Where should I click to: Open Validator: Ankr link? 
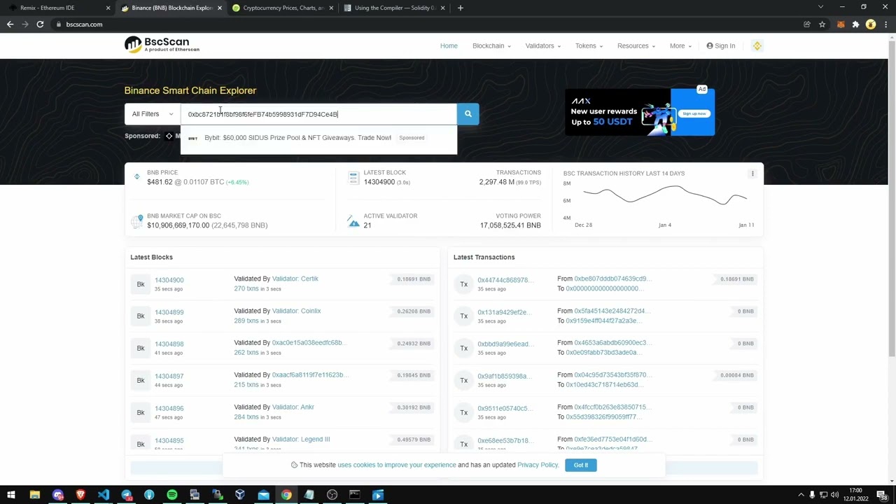point(293,407)
